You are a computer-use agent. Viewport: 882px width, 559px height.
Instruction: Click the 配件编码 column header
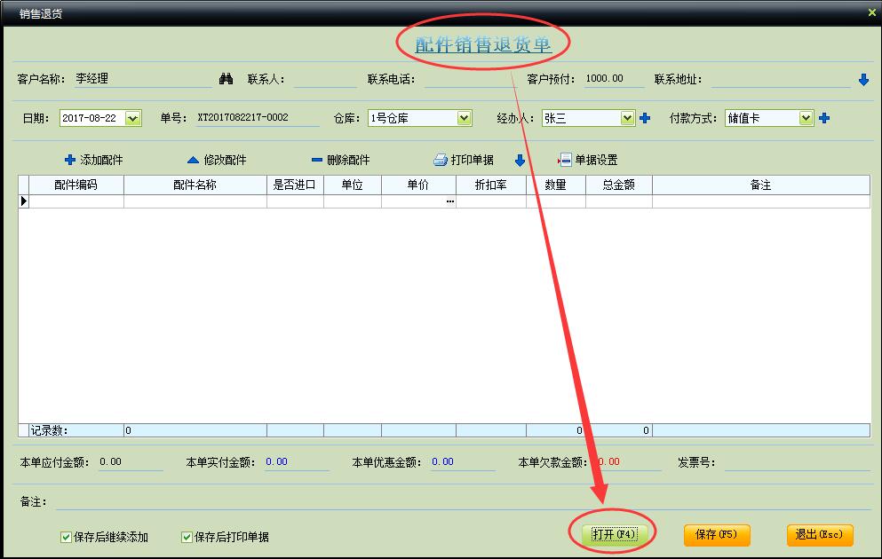[x=75, y=185]
